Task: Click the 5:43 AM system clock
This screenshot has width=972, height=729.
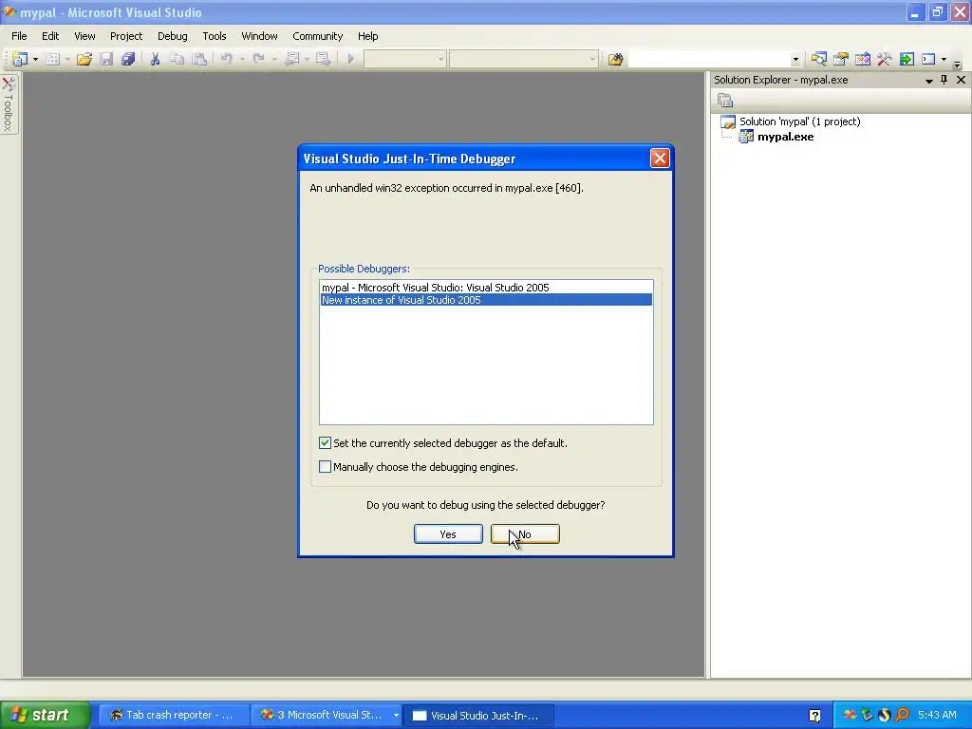Action: pyautogui.click(x=937, y=716)
